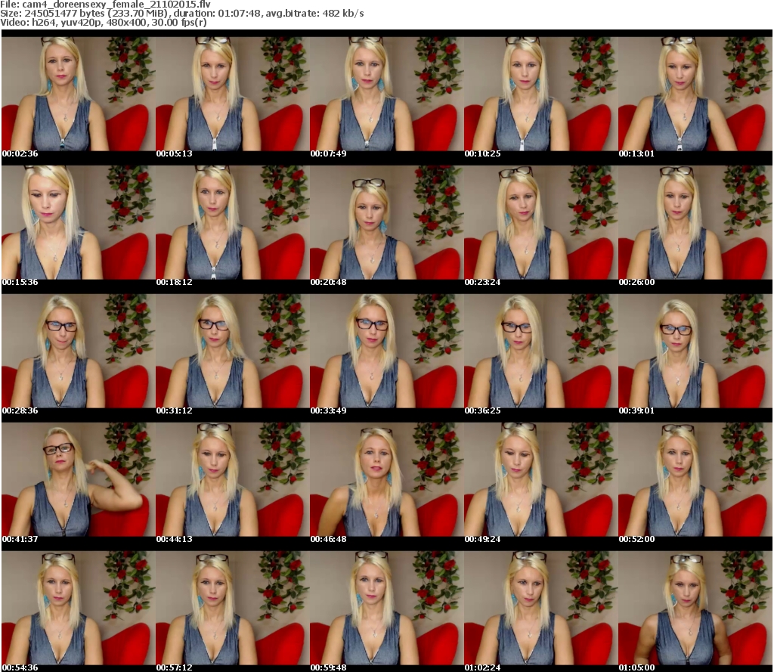Pick the frame labeled 00:33:49

(x=386, y=351)
